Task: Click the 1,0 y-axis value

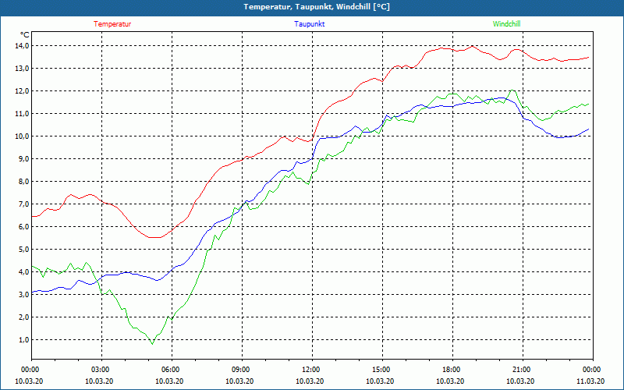Action: pos(24,340)
